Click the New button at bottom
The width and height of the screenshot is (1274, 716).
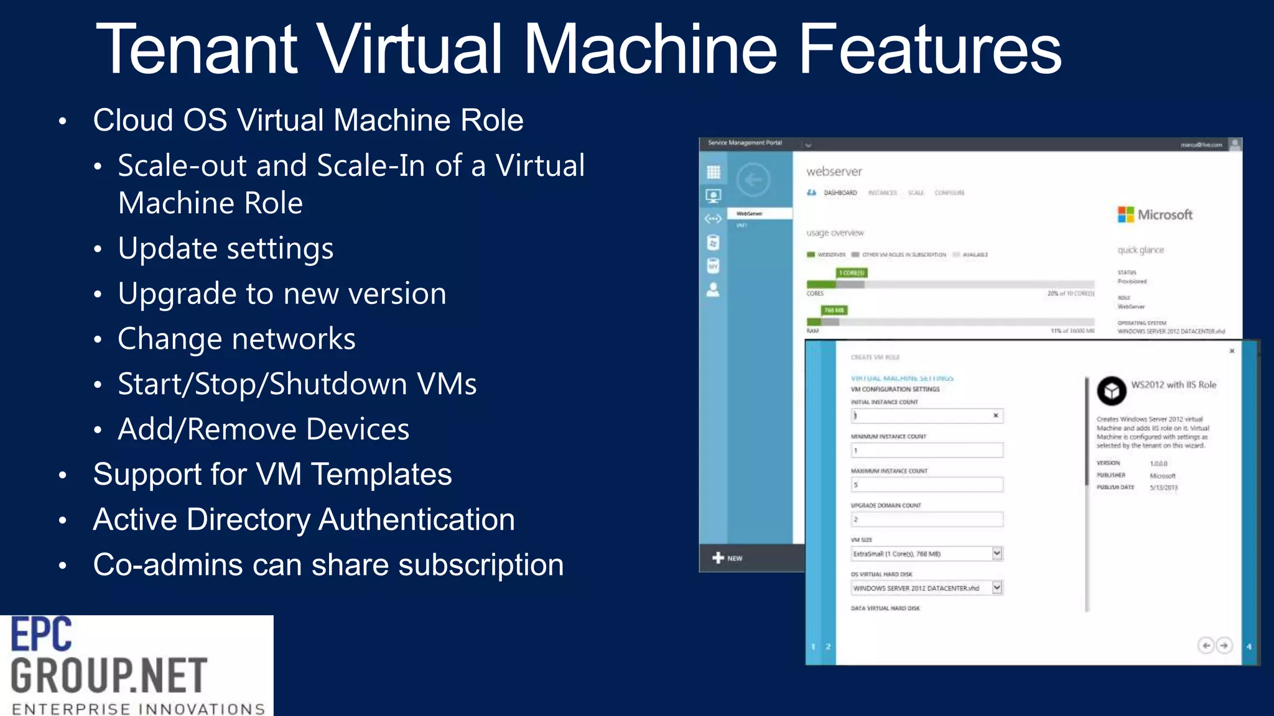[x=727, y=558]
